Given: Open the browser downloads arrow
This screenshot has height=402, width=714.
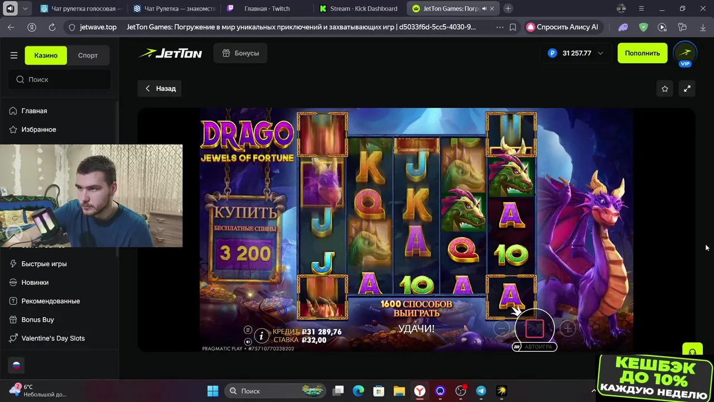Looking at the screenshot, I should pyautogui.click(x=703, y=27).
